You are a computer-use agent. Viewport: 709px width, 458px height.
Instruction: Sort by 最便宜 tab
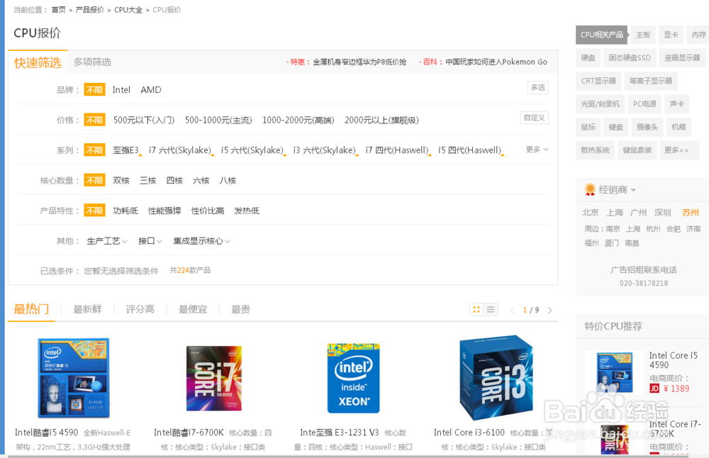point(193,309)
